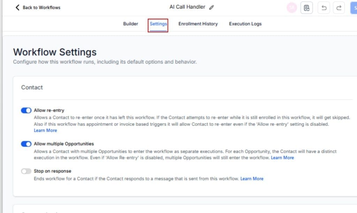Screen dimensions: 357x213
Task: Click Learn More for multiple Opportunities
Action: pyautogui.click(x=282, y=157)
